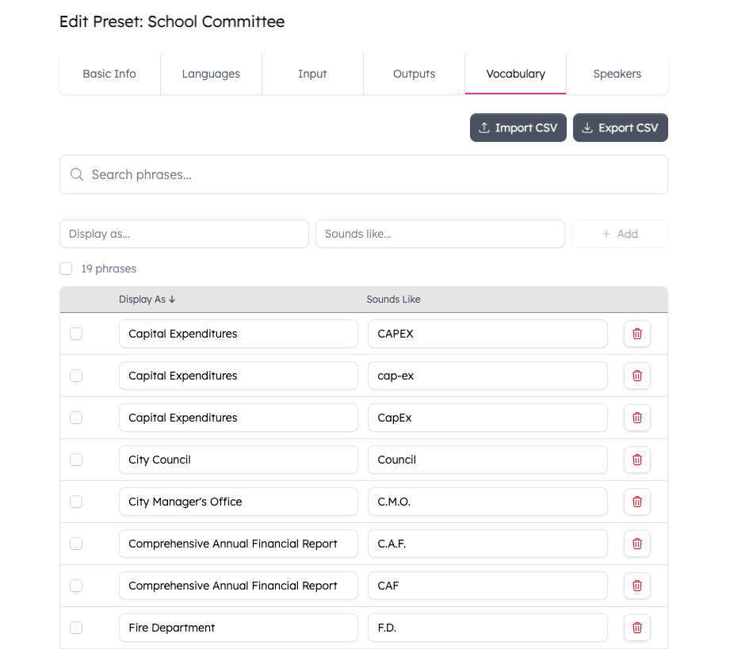
Task: Click the download icon on Export CSV
Action: (x=587, y=128)
